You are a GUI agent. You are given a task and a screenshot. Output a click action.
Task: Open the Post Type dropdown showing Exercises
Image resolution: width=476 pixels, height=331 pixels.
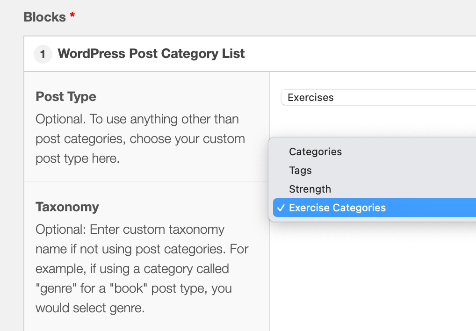click(x=379, y=97)
